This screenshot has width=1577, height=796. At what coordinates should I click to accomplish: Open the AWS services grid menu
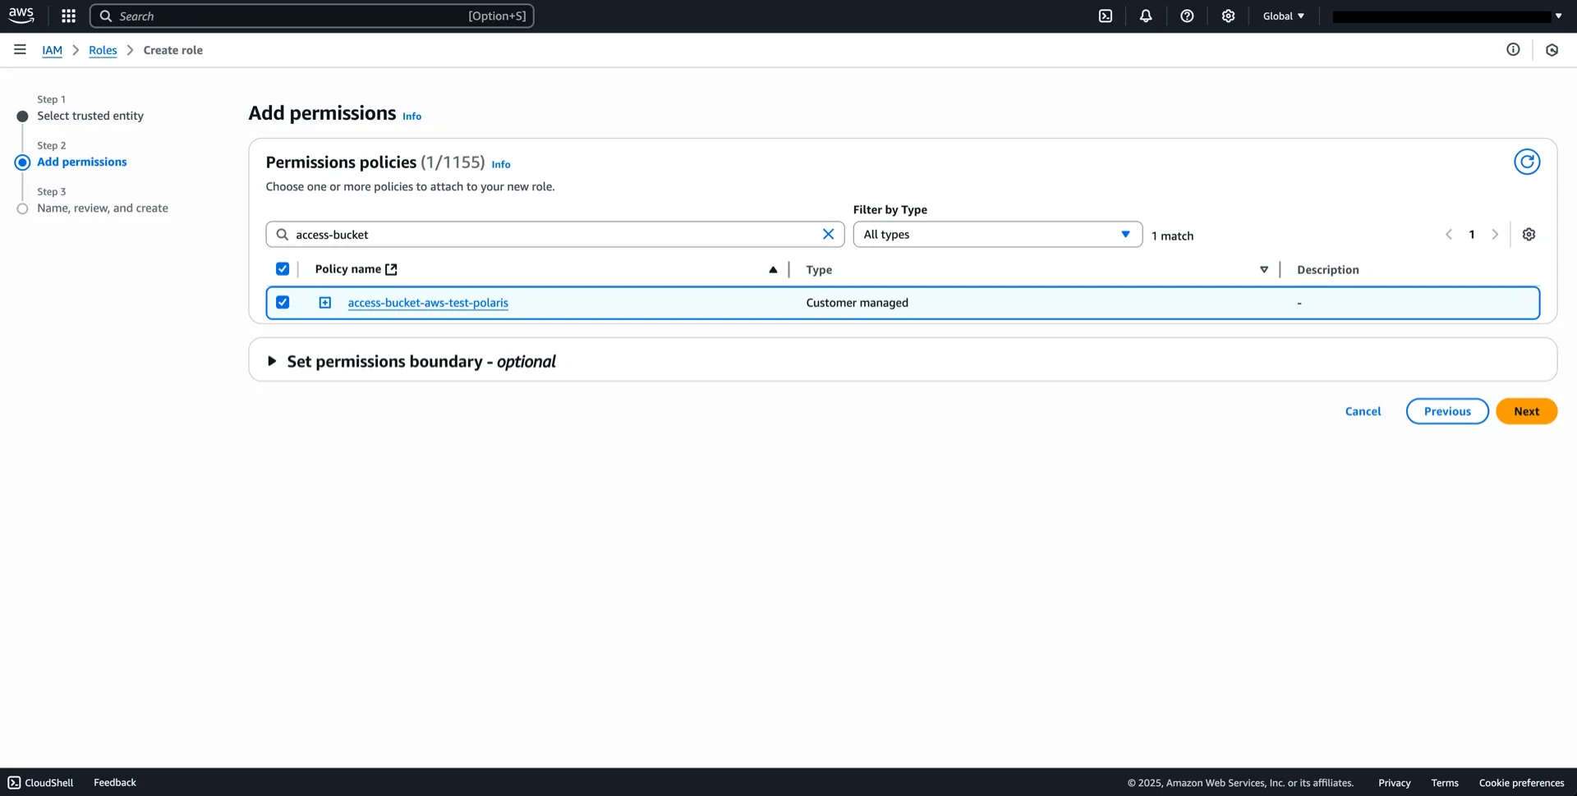pos(68,16)
